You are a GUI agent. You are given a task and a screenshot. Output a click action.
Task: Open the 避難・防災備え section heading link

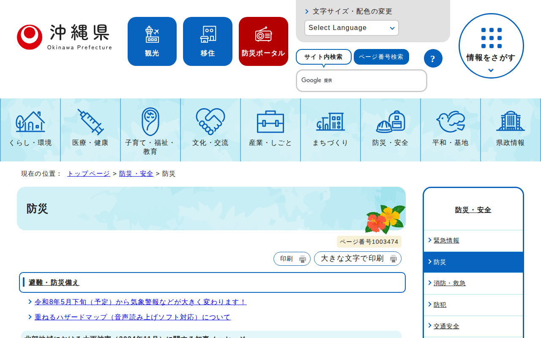tap(54, 283)
